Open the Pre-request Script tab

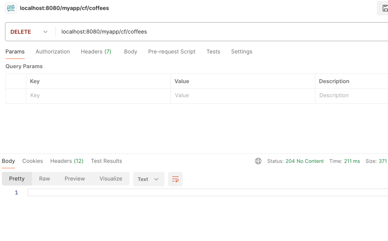[172, 52]
